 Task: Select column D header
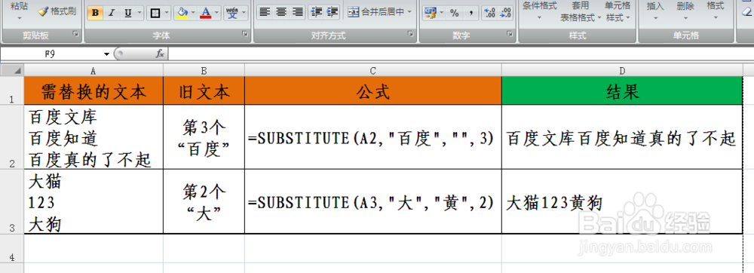coord(622,71)
